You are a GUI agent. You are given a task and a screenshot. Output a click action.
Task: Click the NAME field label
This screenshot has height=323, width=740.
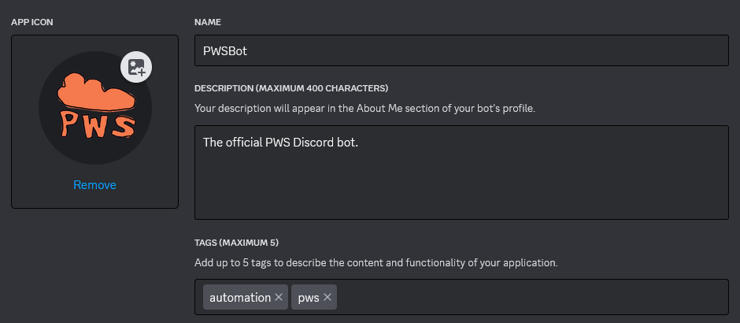pos(208,21)
